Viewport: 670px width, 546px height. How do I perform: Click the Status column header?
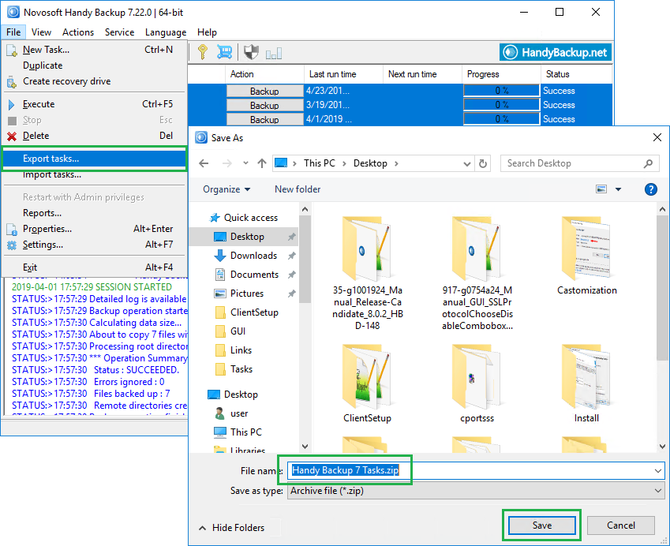click(x=576, y=74)
